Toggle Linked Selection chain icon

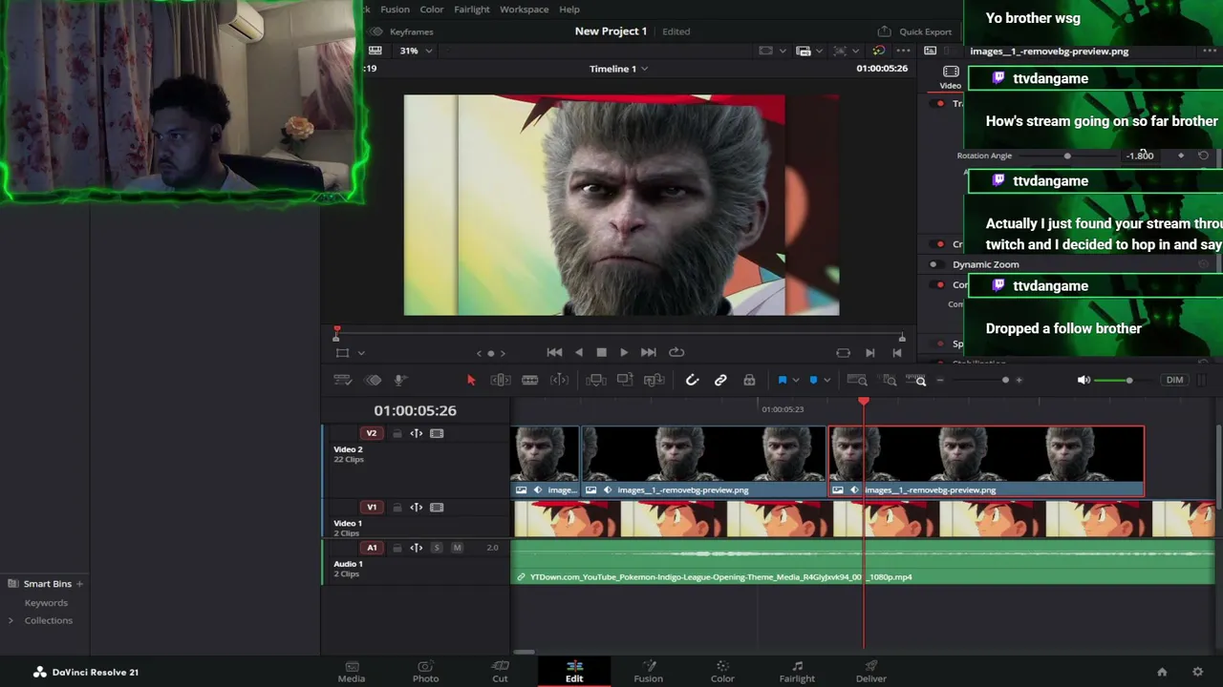tap(720, 380)
